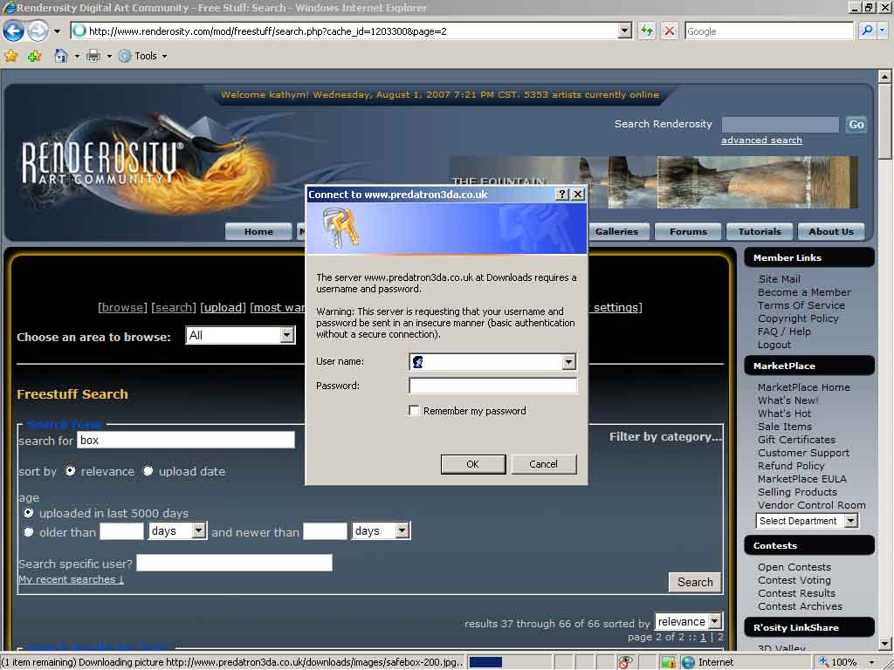Click the dialog help question mark button
894x670 pixels.
(x=562, y=195)
